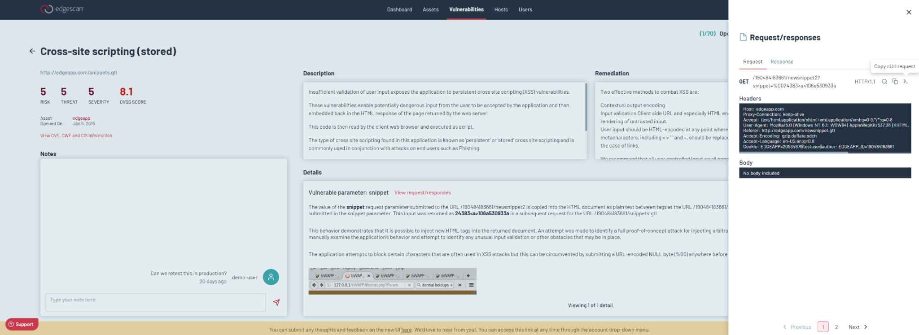Click the demo-user avatar icon

point(271,277)
